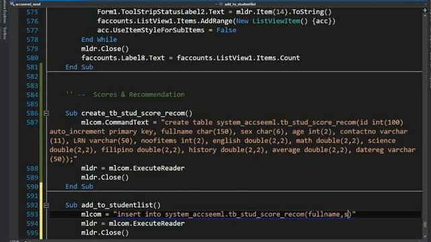This screenshot has width=431, height=242.
Task: Click 'insert into' string on line 593
Action: [x=139, y=214]
